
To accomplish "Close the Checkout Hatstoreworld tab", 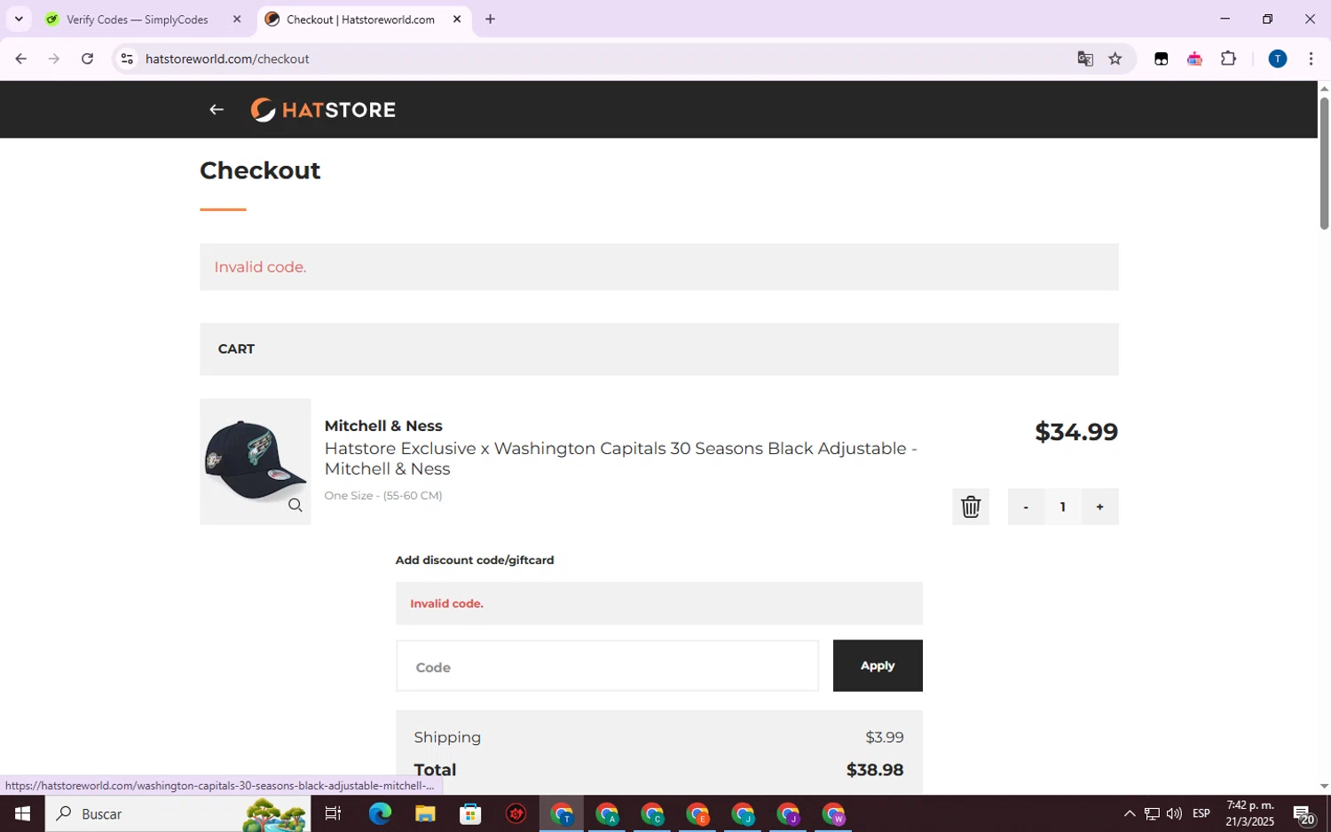I will (457, 20).
